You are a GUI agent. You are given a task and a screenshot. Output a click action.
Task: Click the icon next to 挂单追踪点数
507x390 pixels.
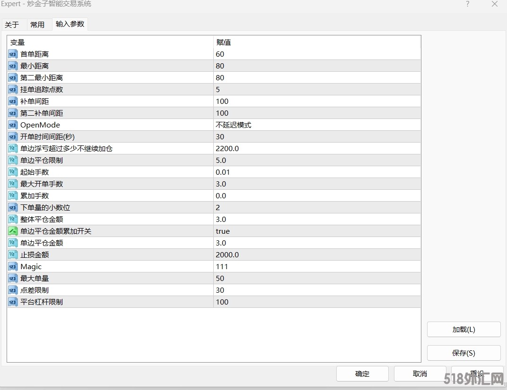click(13, 89)
